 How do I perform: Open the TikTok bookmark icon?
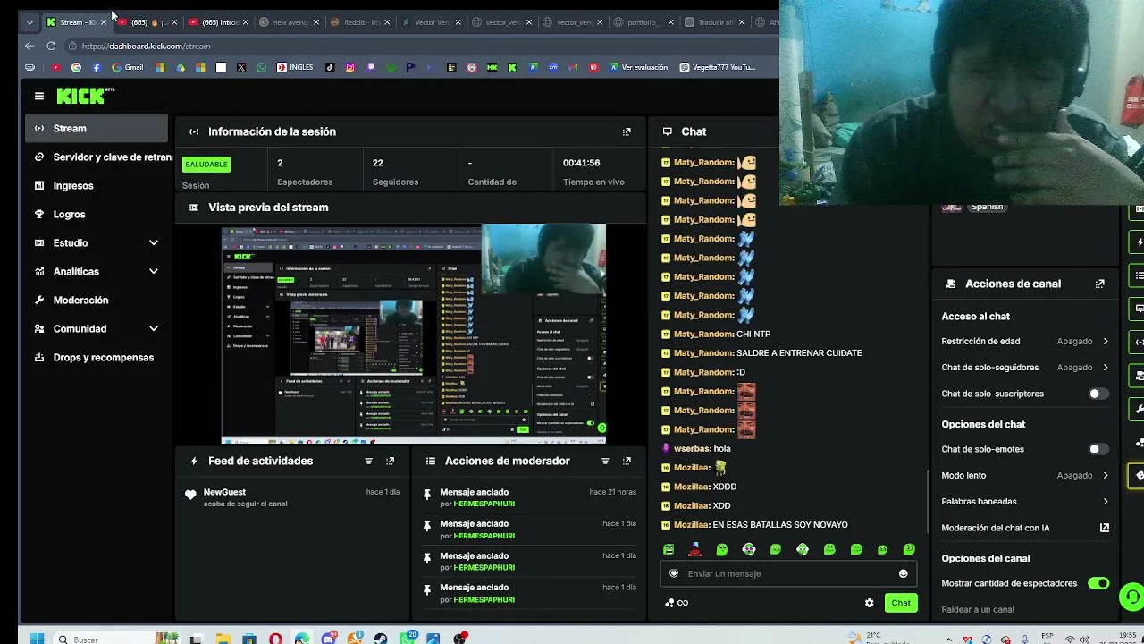coord(330,67)
